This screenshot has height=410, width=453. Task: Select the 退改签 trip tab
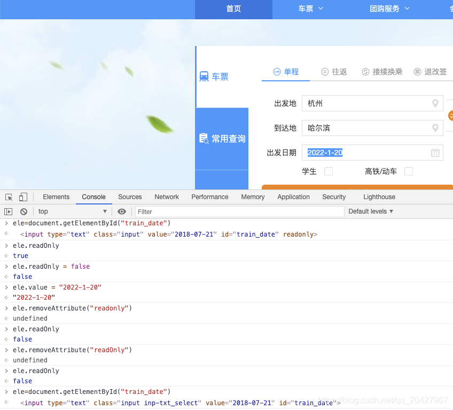pos(430,72)
